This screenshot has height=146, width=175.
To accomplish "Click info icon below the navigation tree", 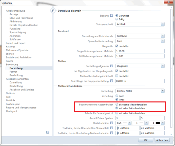I will [48, 132].
